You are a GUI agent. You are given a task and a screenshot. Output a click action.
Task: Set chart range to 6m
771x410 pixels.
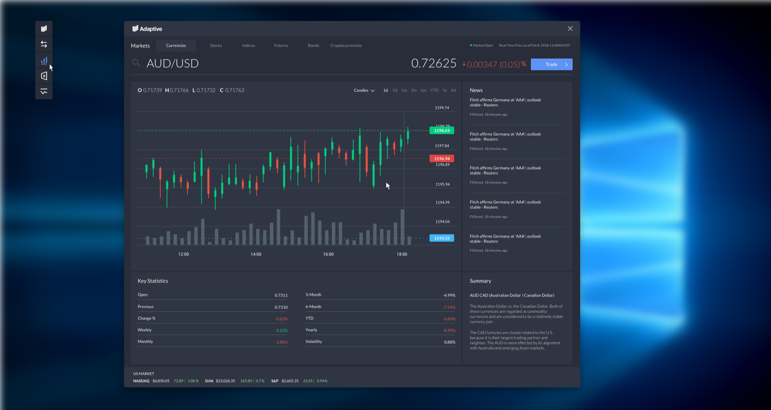tap(424, 90)
